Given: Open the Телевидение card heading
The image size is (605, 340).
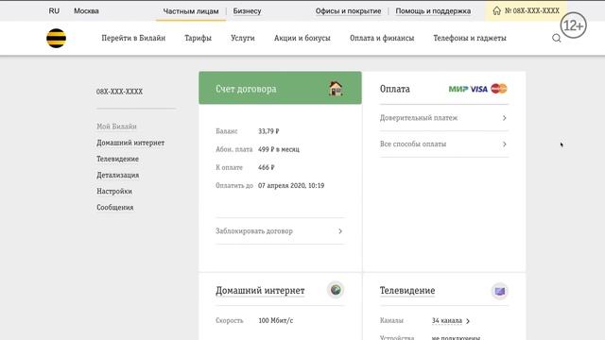Looking at the screenshot, I should [407, 291].
